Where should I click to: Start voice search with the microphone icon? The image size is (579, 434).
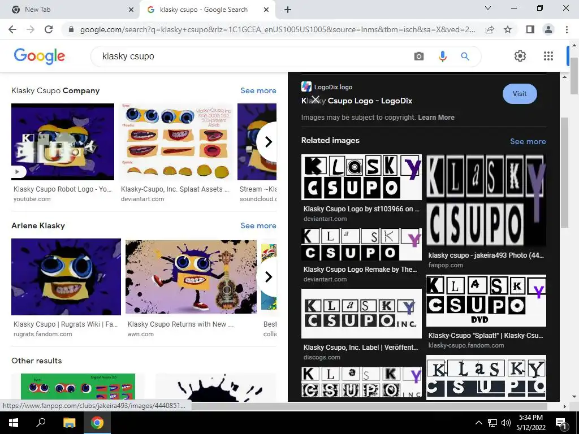tap(442, 57)
